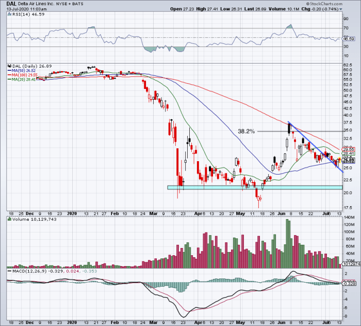This screenshot has width=361, height=326.
Task: Click the 62.5 price axis label
Action: tap(348, 65)
